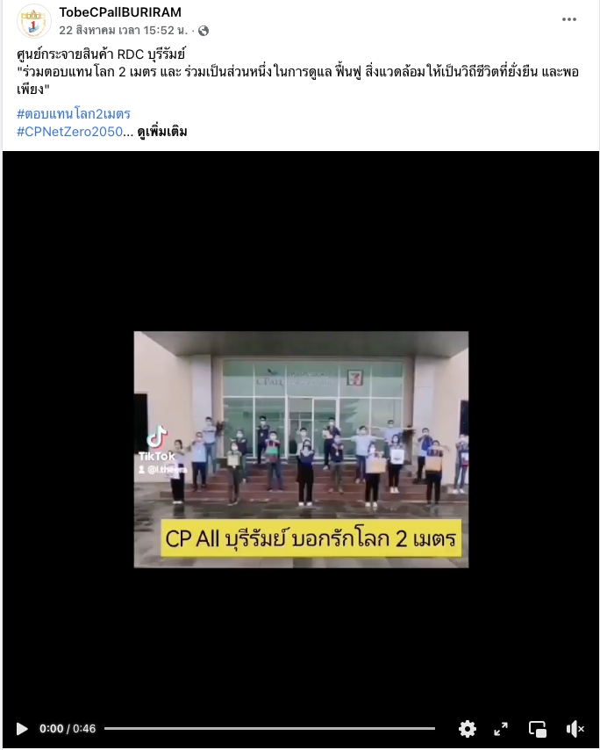Expand video to fullscreen
Viewport: 600px width, 750px height.
point(501,728)
